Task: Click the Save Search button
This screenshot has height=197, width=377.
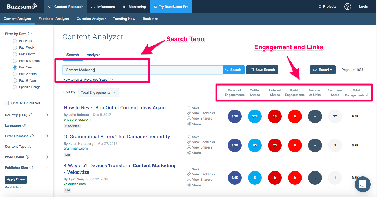Action: (262, 70)
